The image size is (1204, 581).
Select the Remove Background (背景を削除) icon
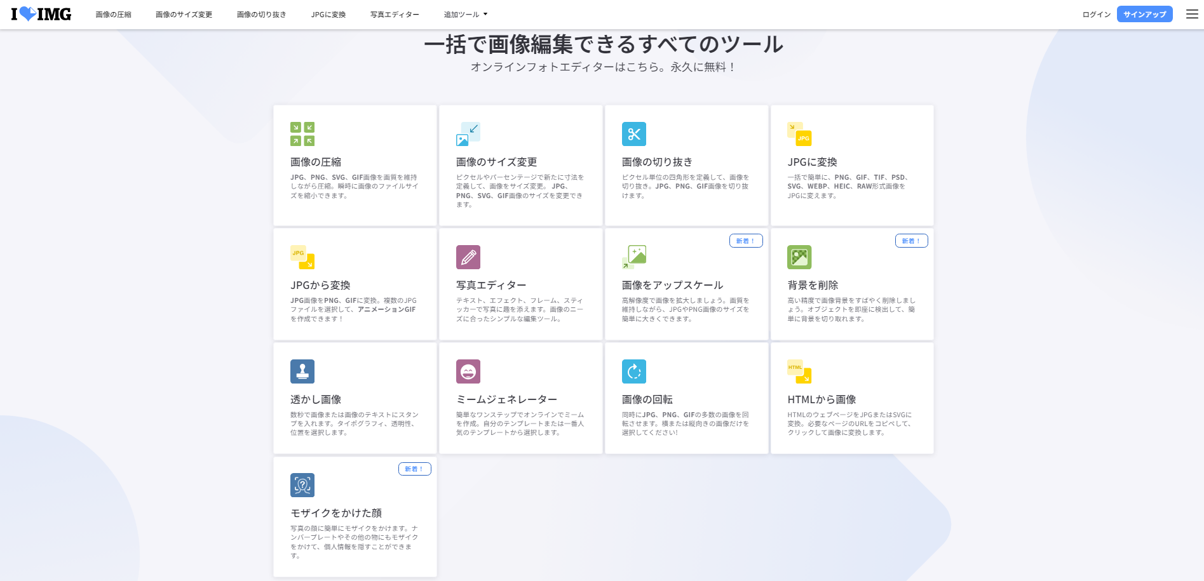coord(799,257)
